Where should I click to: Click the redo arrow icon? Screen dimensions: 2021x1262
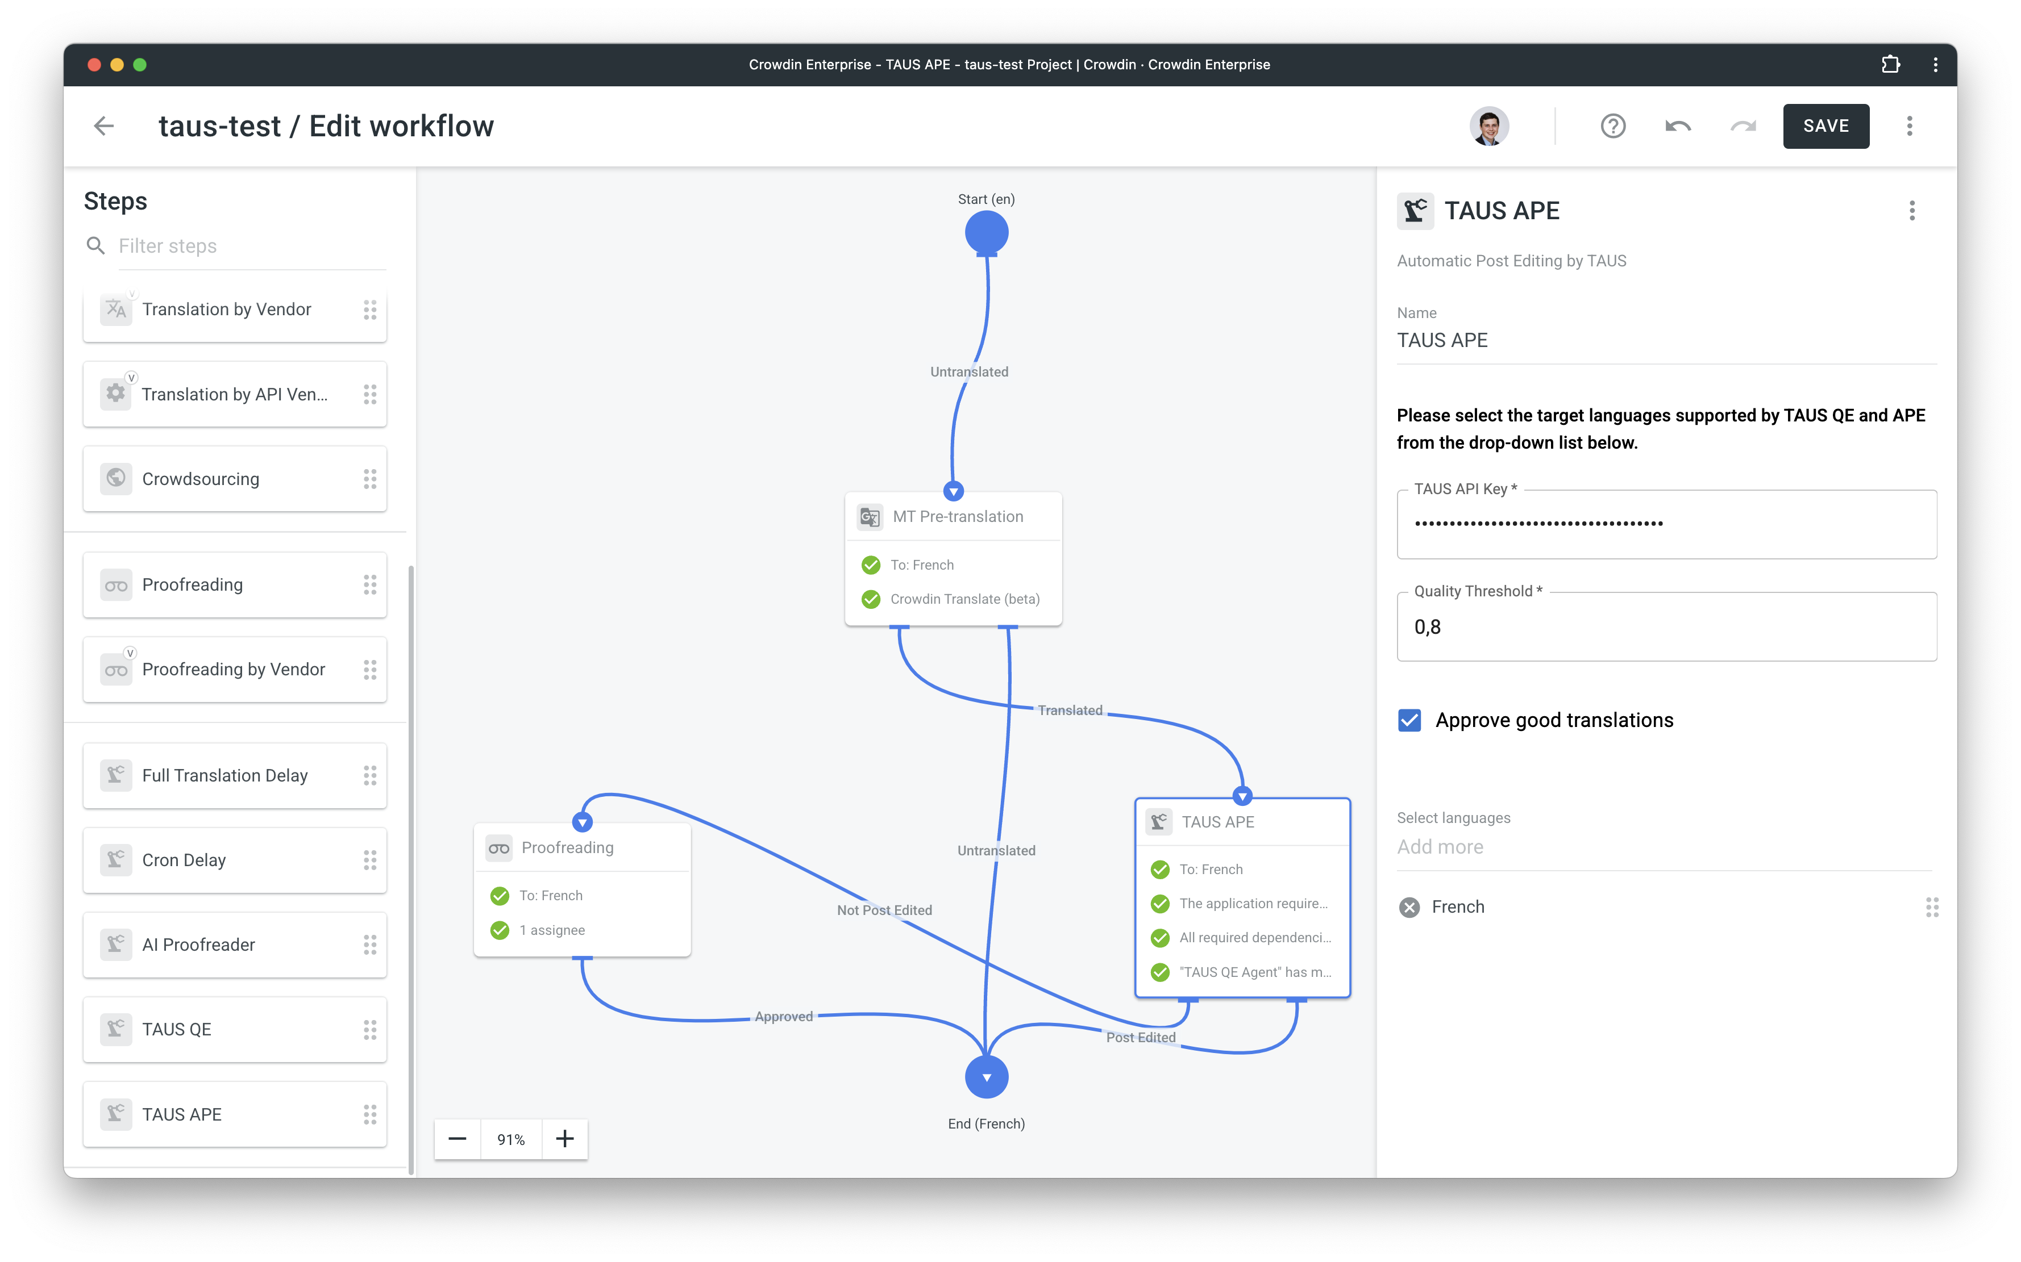tap(1743, 126)
